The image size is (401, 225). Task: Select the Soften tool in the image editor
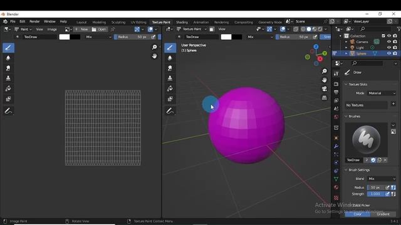8,58
